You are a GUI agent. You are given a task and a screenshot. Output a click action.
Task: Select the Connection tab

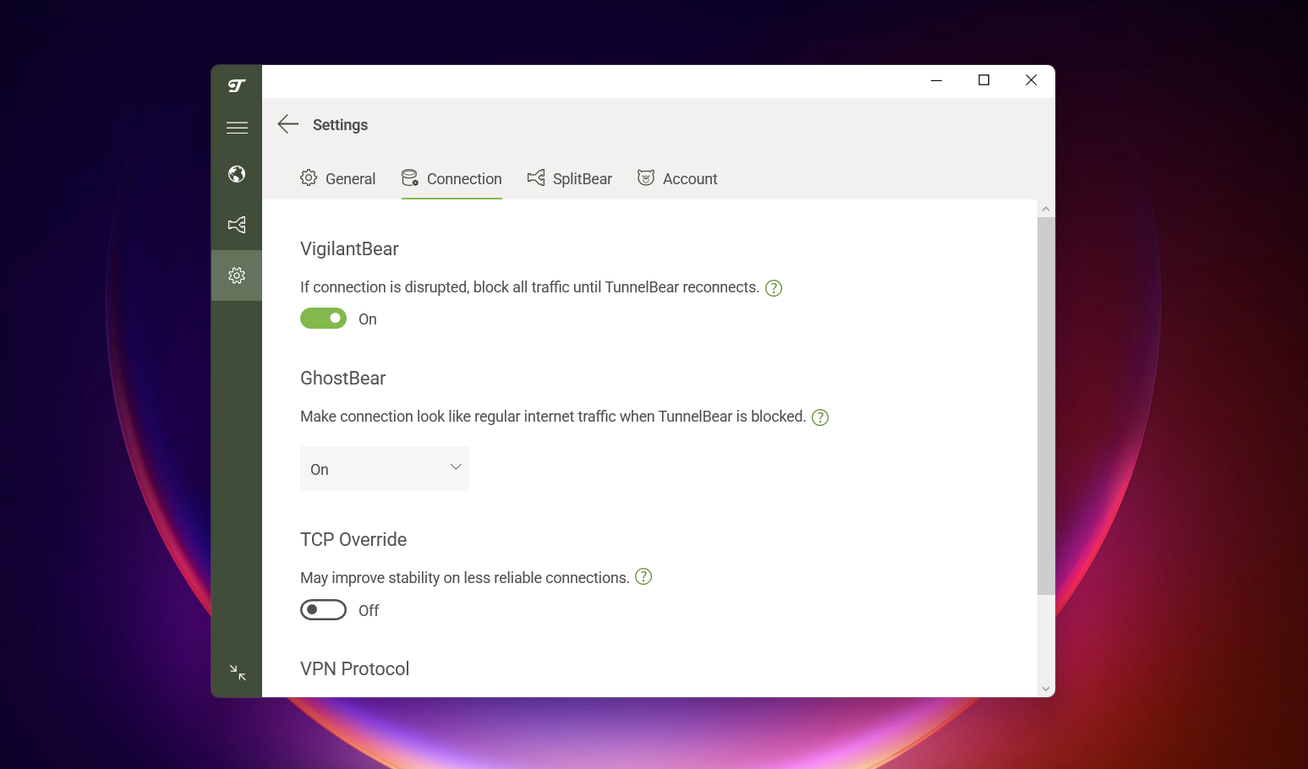(452, 178)
